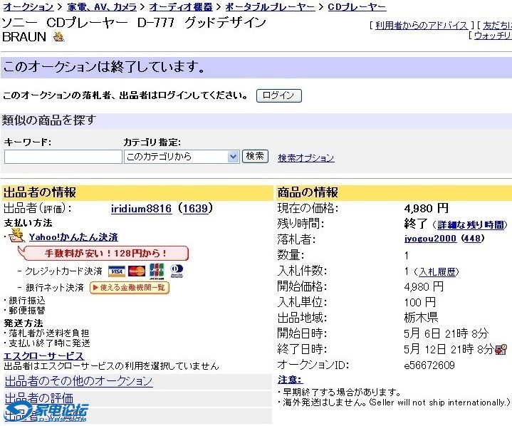Open the Yahoo!かんたん決済 link
The width and height of the screenshot is (512, 426).
coord(73,237)
